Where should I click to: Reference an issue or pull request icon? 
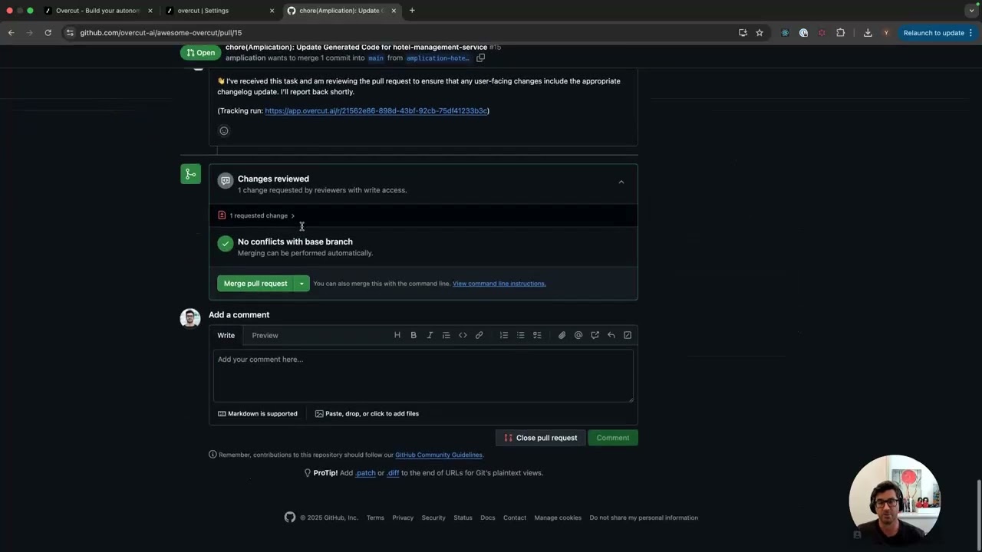595,335
